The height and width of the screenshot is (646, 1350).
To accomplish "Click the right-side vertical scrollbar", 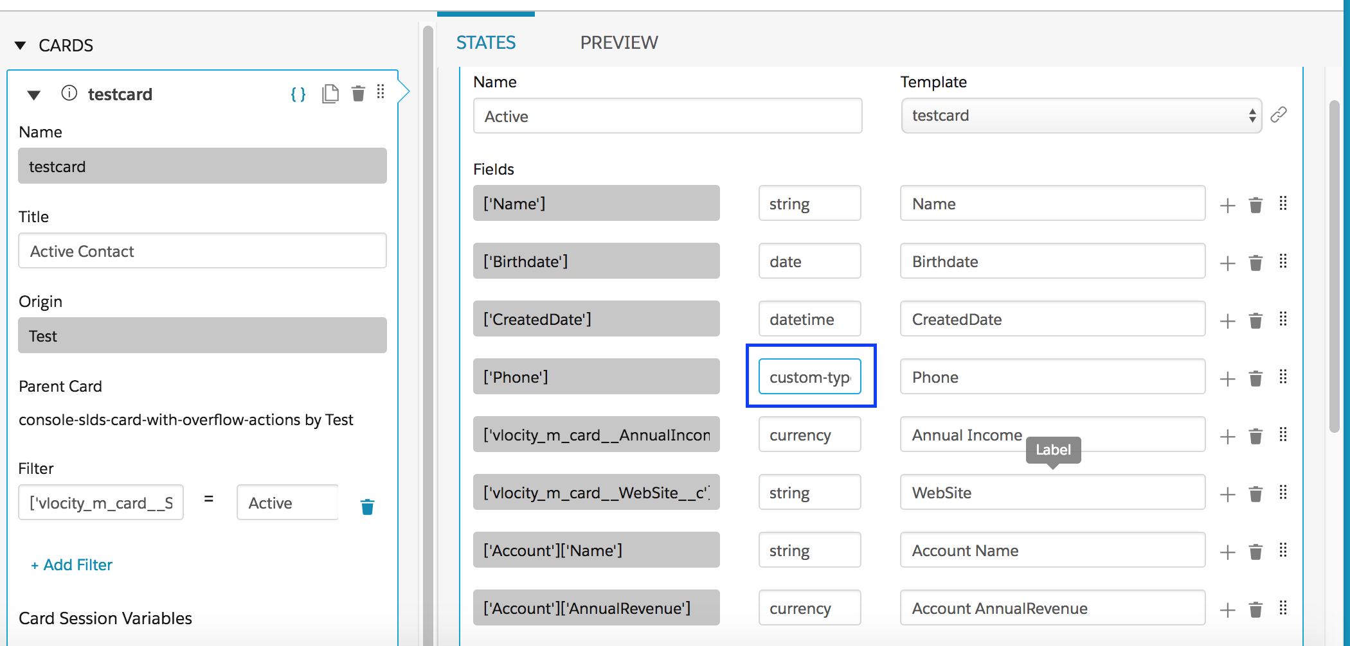I will tap(1334, 266).
